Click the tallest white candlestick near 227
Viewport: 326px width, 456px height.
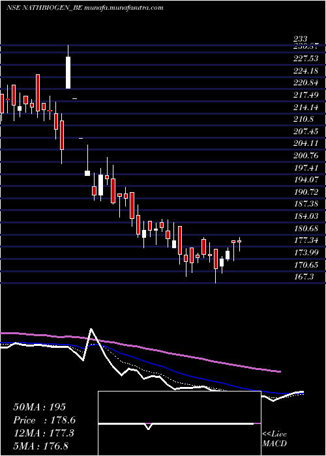68,72
